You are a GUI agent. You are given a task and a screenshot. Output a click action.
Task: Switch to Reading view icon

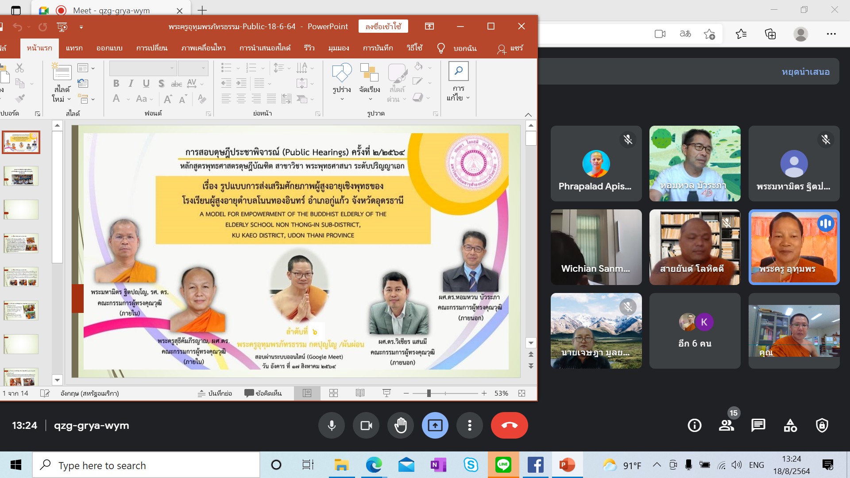click(x=360, y=393)
